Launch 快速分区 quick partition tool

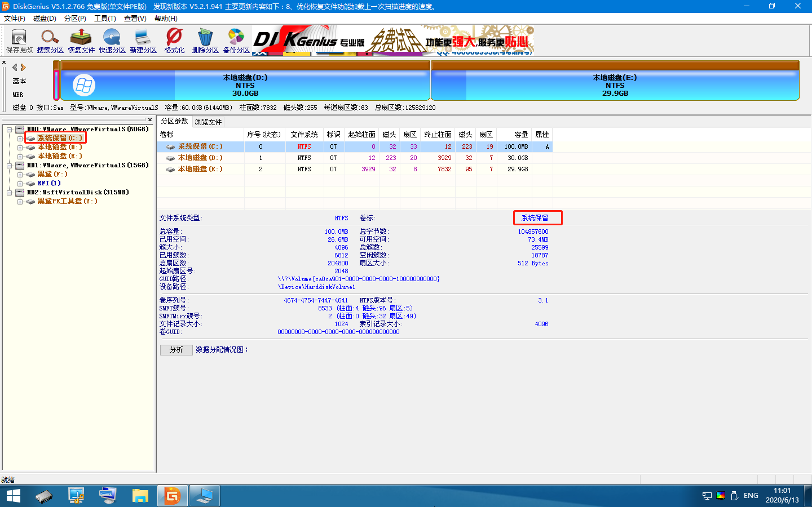coord(112,41)
